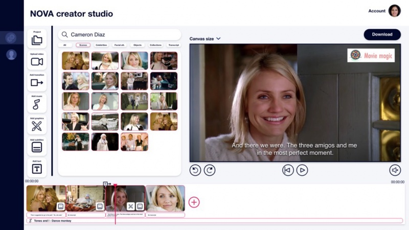This screenshot has height=230, width=409.
Task: Click the transition marker above the timeline
Action: coord(107,184)
